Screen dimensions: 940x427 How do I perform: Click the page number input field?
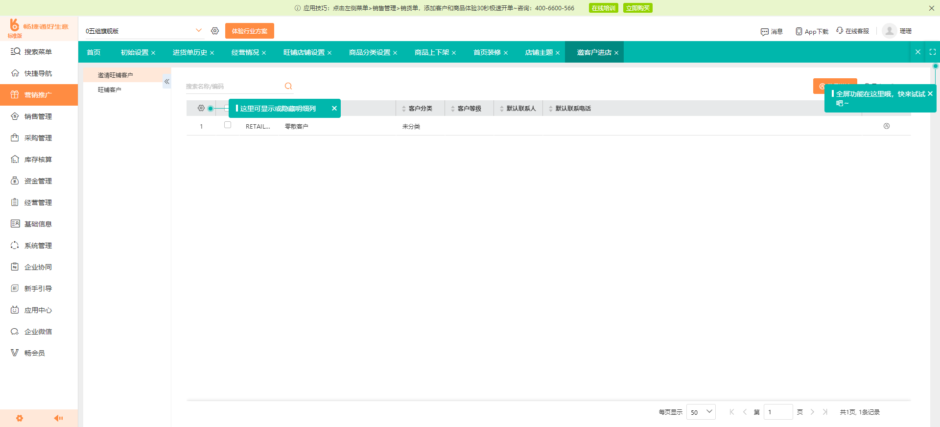(x=778, y=412)
